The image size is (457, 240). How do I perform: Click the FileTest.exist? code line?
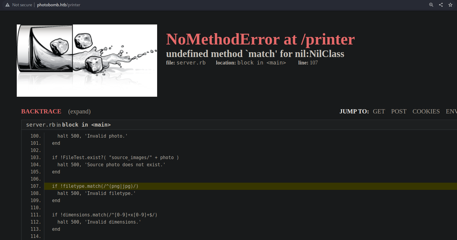[x=115, y=158]
